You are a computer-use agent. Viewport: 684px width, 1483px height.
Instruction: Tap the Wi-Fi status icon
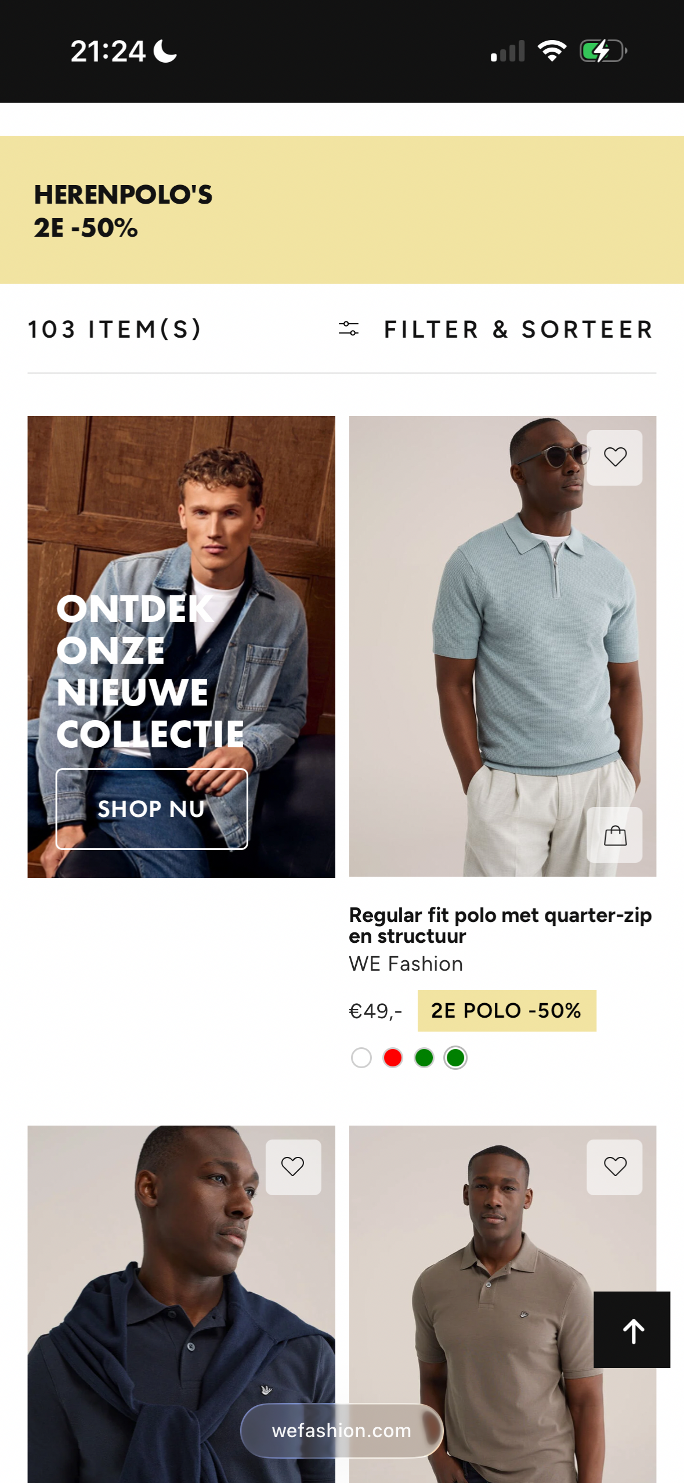tap(552, 51)
